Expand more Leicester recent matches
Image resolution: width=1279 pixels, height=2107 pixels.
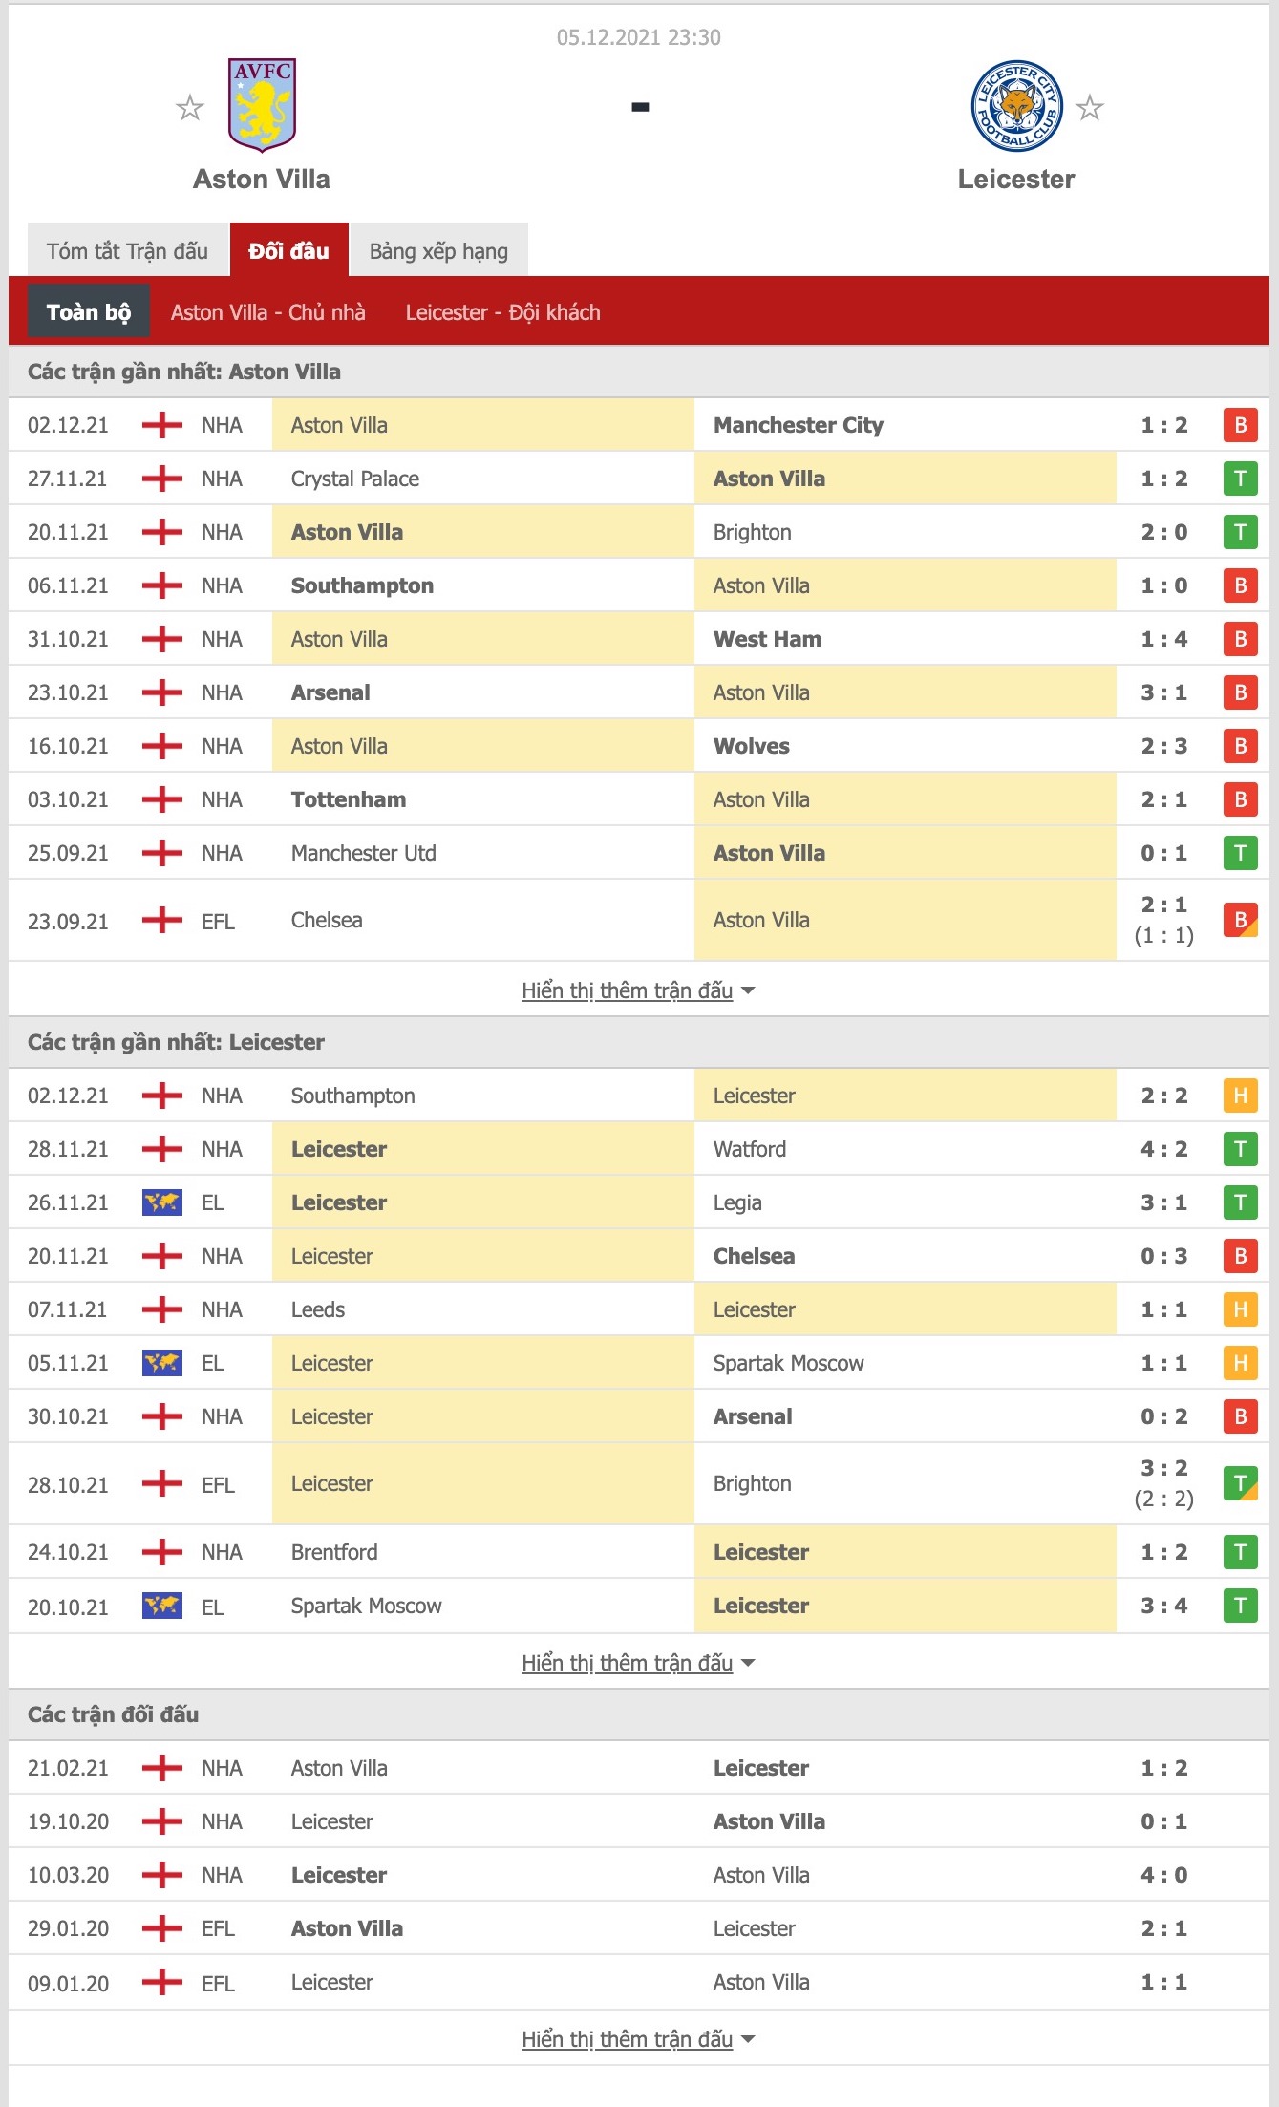pos(638,1663)
